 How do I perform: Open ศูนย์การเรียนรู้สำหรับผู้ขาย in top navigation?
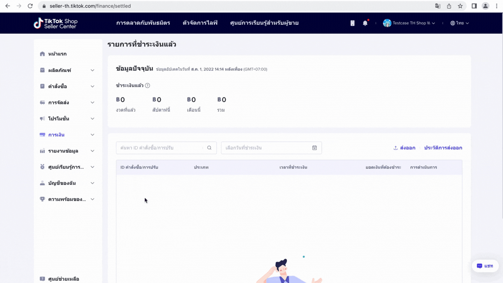point(264,23)
